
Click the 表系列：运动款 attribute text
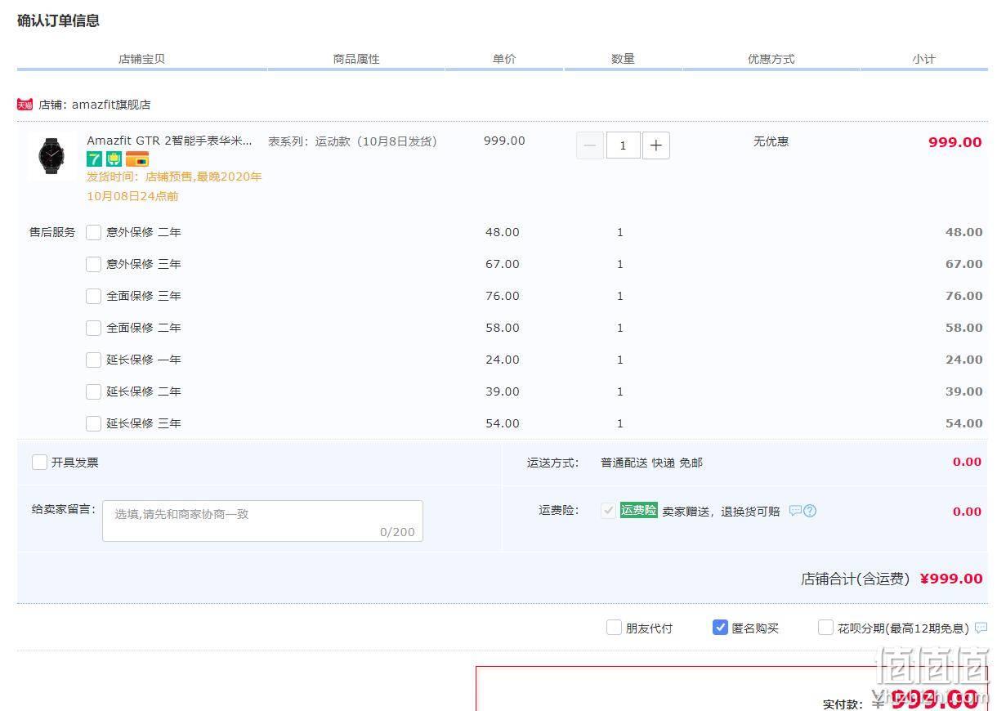(353, 141)
